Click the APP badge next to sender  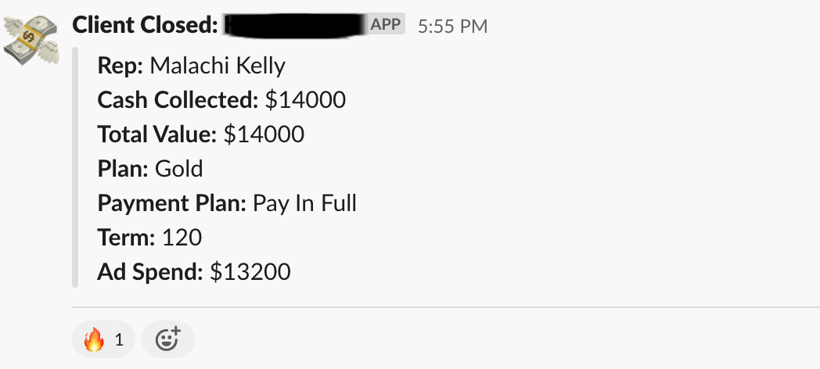click(x=385, y=25)
